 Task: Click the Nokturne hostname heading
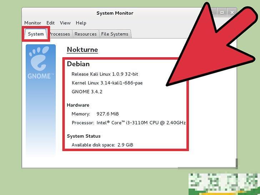[82, 50]
